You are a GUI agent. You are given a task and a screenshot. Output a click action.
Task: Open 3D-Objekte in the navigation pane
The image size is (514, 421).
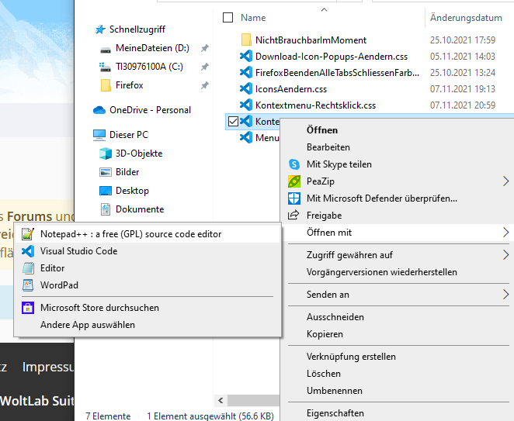coord(139,154)
